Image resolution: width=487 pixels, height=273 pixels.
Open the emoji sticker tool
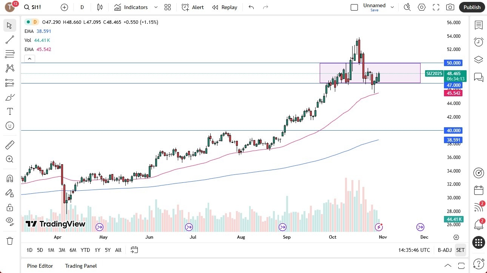10,126
